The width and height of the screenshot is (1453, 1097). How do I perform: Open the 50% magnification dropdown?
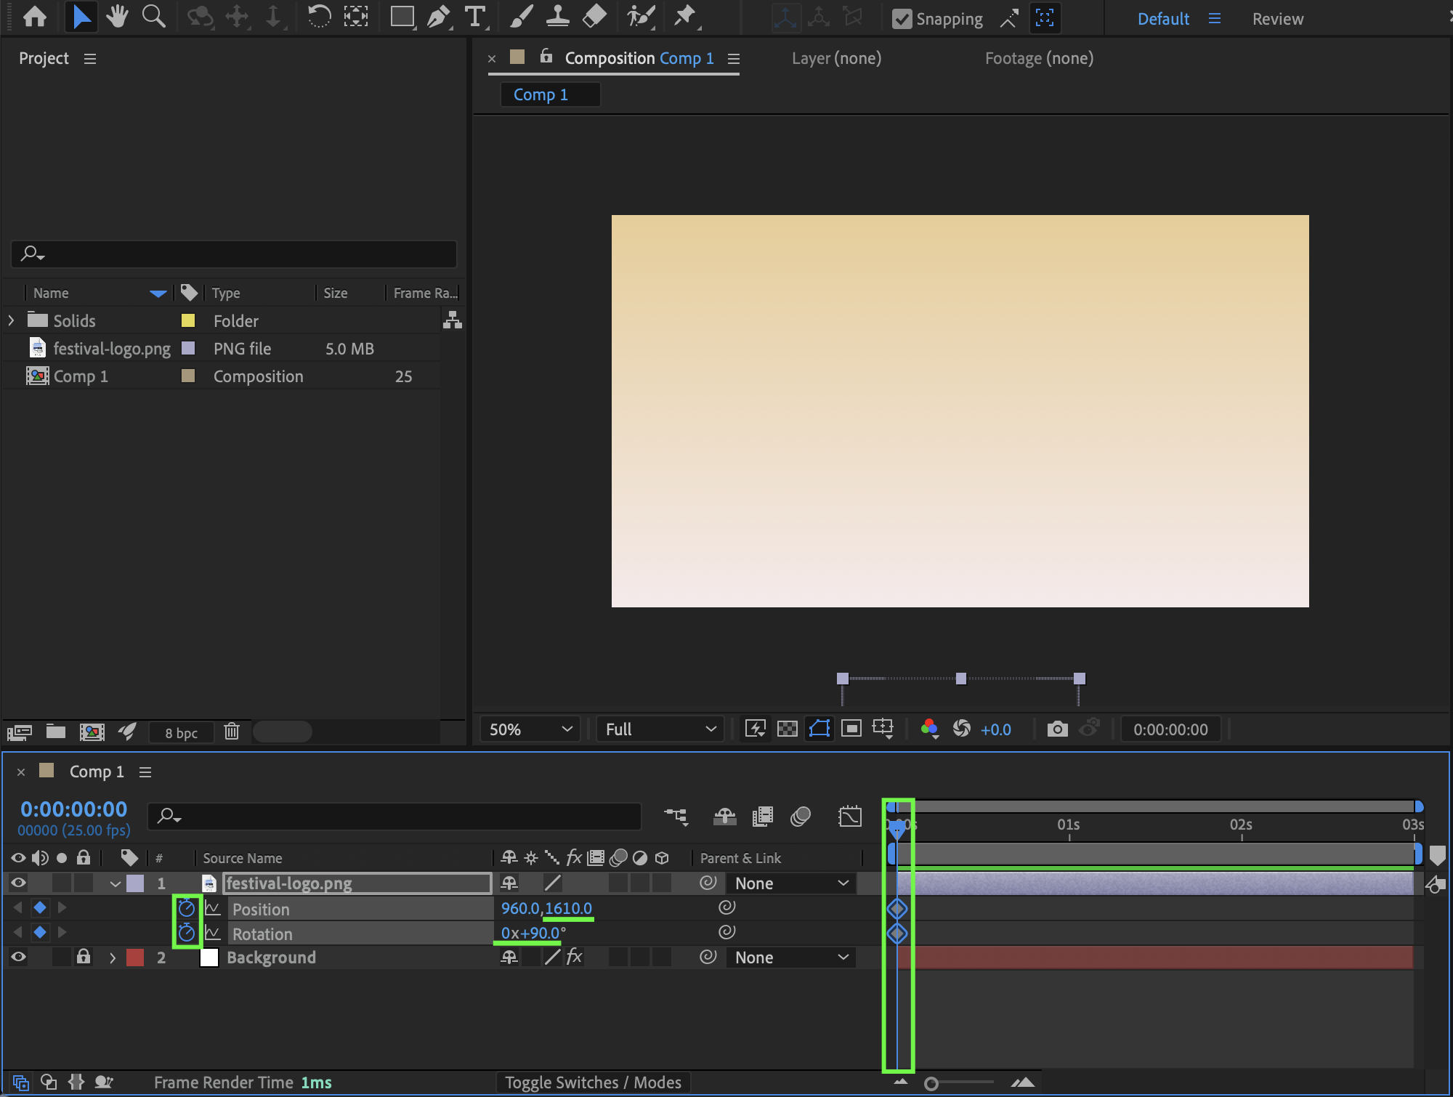[x=530, y=729]
